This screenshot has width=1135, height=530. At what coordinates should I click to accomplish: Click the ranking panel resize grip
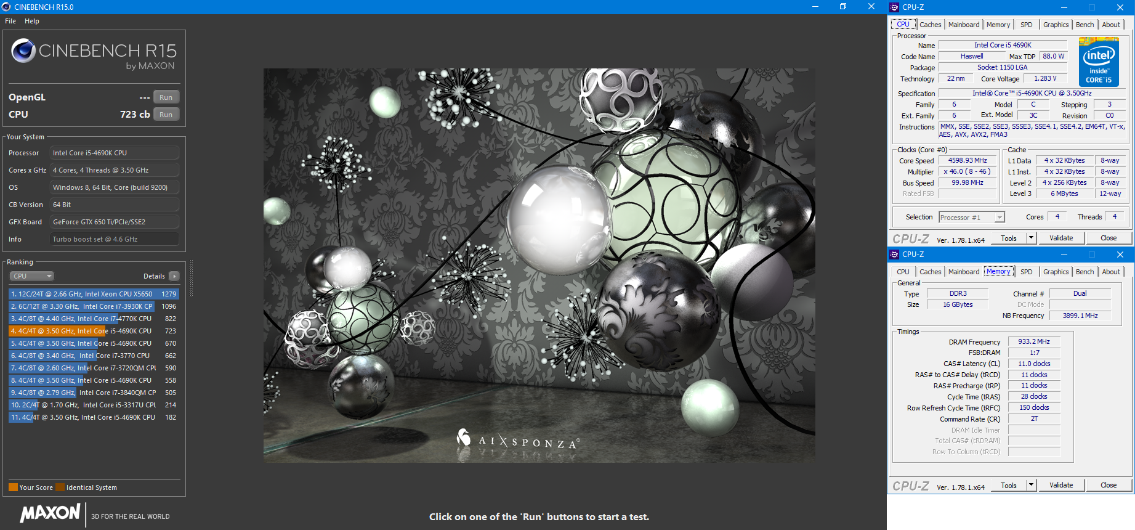(191, 279)
